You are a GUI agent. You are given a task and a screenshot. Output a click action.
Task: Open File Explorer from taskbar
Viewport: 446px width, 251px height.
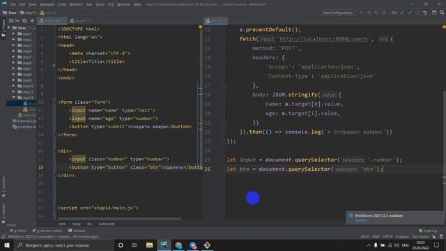149,245
